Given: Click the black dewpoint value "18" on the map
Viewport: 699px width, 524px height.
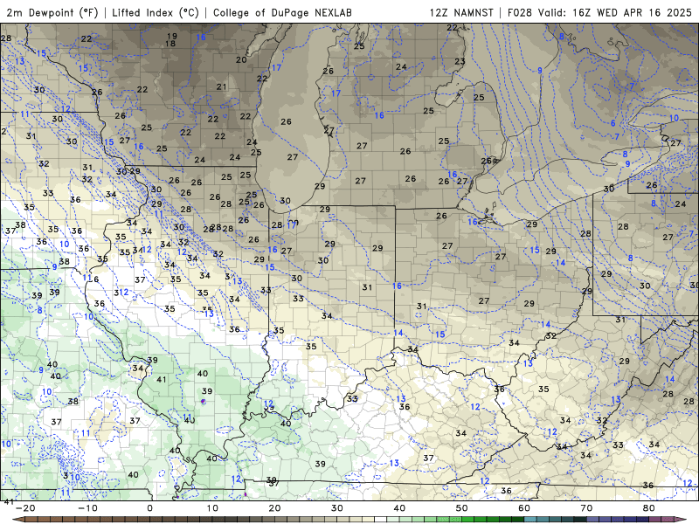Looking at the screenshot, I should (x=170, y=44).
